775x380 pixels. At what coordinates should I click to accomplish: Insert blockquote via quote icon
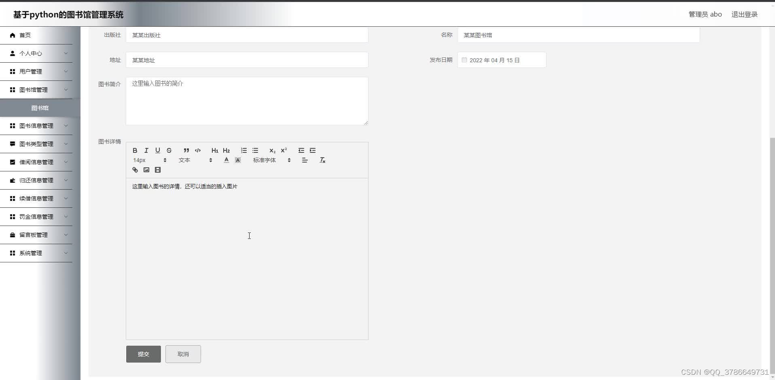point(186,150)
